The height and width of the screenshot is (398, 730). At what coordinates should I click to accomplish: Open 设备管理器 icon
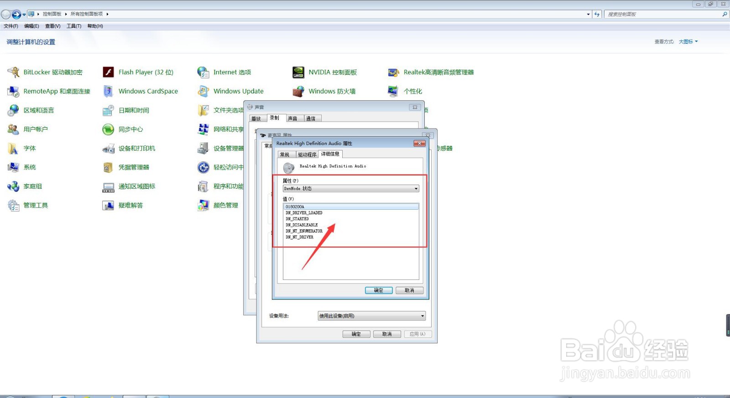point(203,149)
